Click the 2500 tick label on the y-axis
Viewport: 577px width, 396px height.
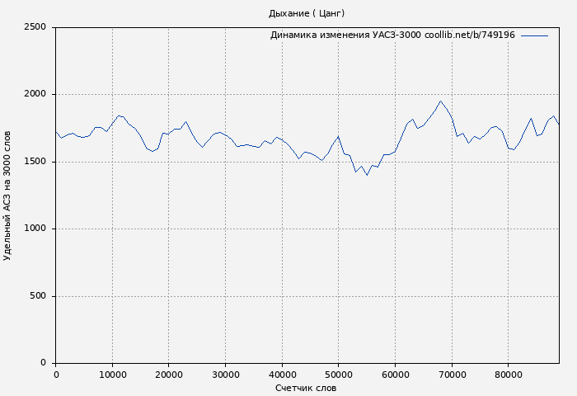click(35, 27)
